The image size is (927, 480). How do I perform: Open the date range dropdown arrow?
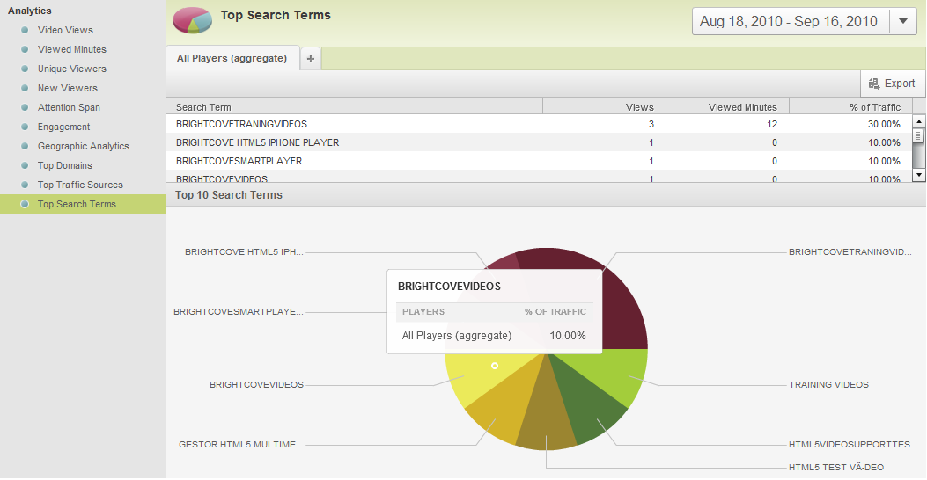902,21
